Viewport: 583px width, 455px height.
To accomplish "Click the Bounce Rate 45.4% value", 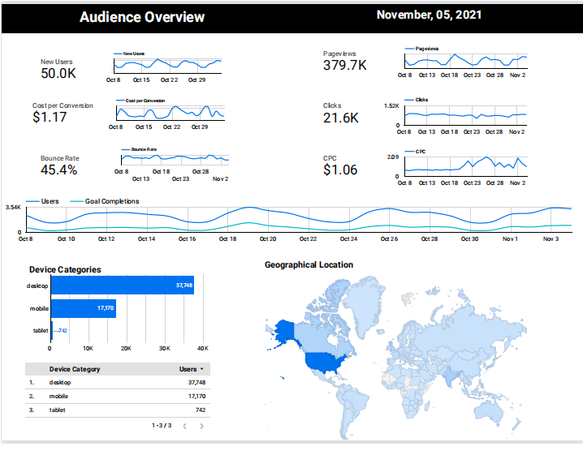I will (x=58, y=170).
